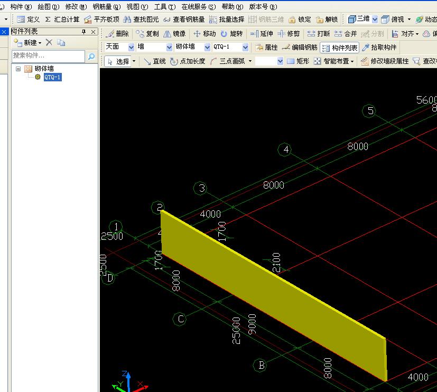Click search magnifier in component list
This screenshot has width=437, height=392.
[x=91, y=57]
